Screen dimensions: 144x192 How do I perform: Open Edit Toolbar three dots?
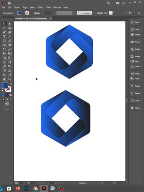7,109
